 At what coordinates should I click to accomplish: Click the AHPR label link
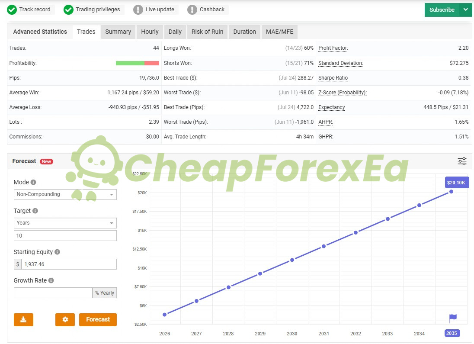(x=326, y=122)
